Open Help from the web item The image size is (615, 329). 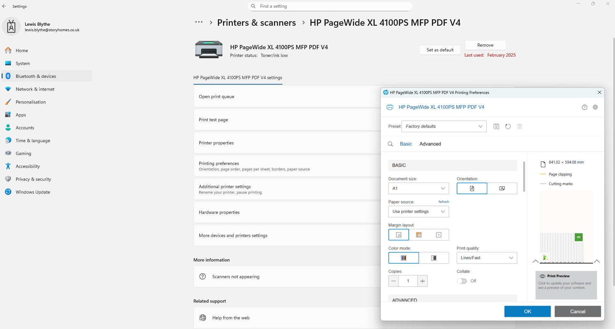(287, 318)
